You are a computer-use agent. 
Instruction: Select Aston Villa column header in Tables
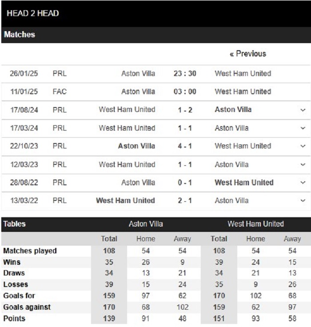pyautogui.click(x=146, y=224)
